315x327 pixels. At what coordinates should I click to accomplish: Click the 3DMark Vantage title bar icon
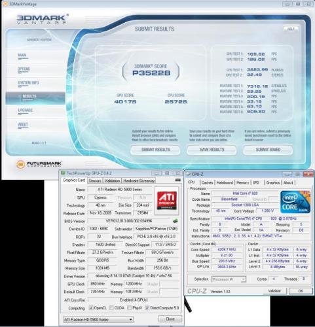[5, 4]
